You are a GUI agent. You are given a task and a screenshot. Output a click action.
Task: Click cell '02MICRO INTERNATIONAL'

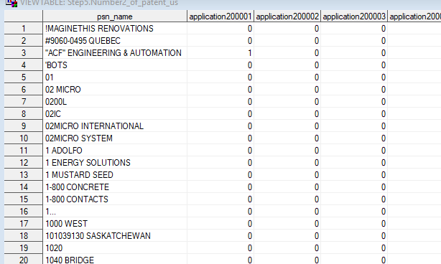[x=115, y=126]
